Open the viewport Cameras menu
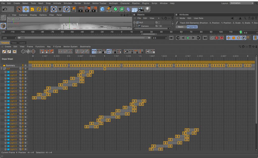This screenshot has width=258, height=158. (23, 15)
